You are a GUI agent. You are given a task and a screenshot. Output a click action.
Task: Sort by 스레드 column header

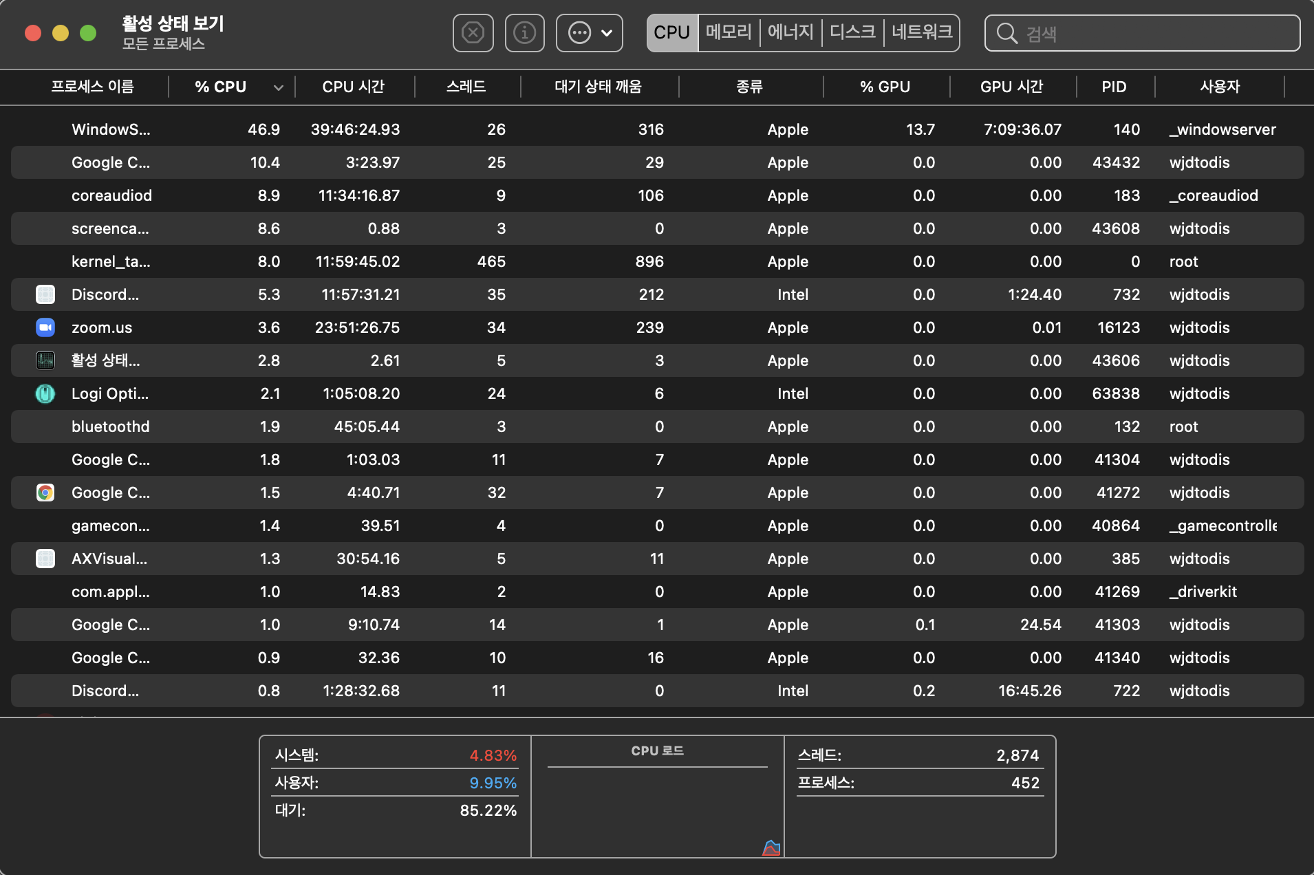pos(466,87)
